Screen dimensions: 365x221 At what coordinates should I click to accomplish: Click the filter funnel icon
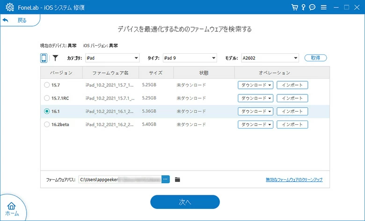(55, 58)
